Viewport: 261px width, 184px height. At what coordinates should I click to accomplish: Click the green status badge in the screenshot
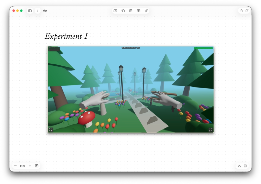tap(203, 48)
